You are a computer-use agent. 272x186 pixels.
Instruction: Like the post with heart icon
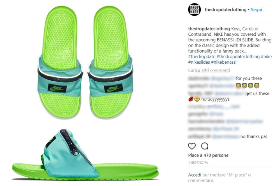[x=192, y=146]
